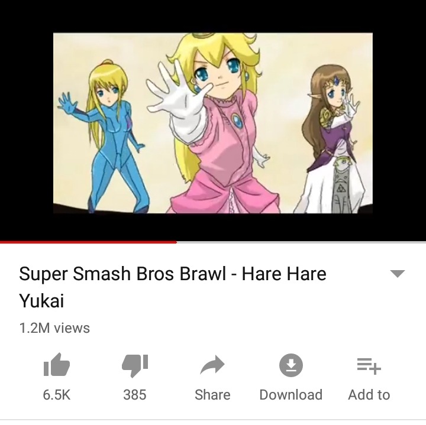Click the Add to text label
Image resolution: width=426 pixels, height=425 pixels.
pyautogui.click(x=369, y=395)
